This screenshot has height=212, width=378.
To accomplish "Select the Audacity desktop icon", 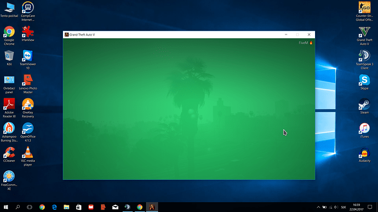I will coord(364,155).
